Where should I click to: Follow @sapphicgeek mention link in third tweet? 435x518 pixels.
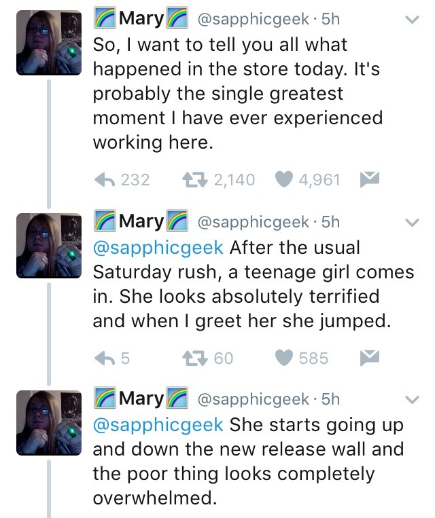158,425
